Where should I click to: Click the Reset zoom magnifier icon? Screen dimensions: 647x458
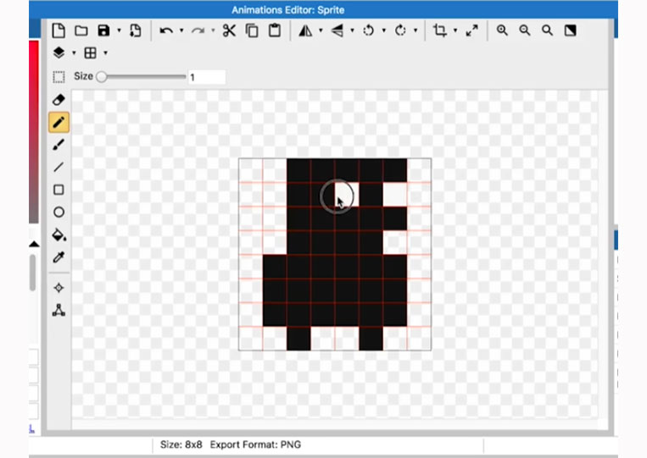point(548,30)
